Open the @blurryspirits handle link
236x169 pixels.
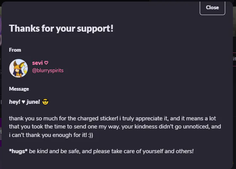(48, 71)
